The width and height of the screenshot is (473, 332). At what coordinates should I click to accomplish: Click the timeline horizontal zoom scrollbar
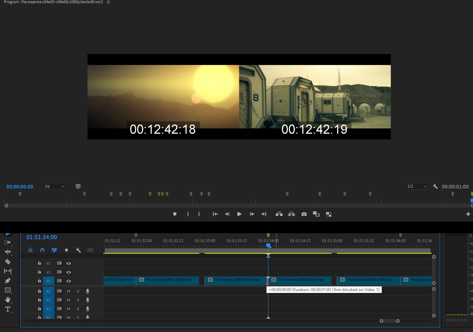389,321
